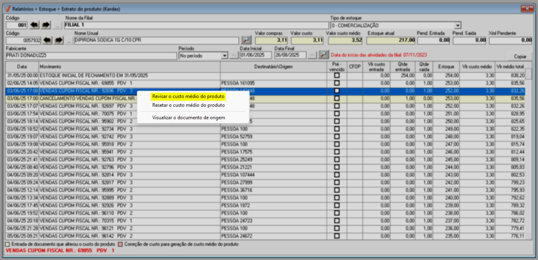This screenshot has height=260, width=538.
Task: Expand the Período combo box
Action: 224,56
